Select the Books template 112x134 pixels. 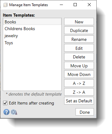(x=32, y=22)
